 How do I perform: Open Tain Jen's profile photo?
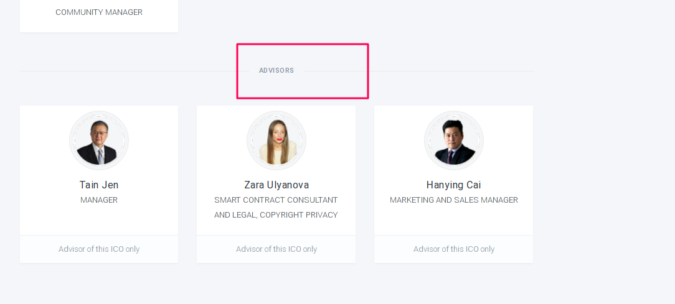pos(99,140)
